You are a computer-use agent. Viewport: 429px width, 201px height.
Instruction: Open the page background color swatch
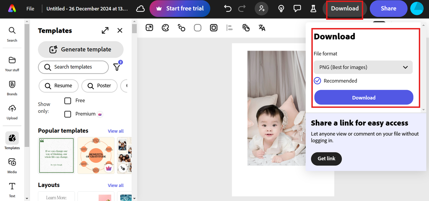(x=198, y=28)
